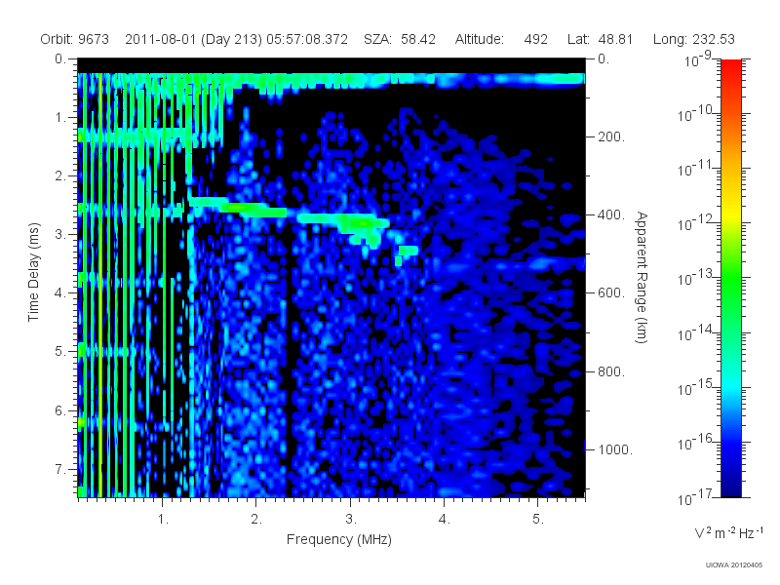780x585 pixels.
Task: Select the date '2011-08-01 (Day 213)' text
Action: click(193, 39)
